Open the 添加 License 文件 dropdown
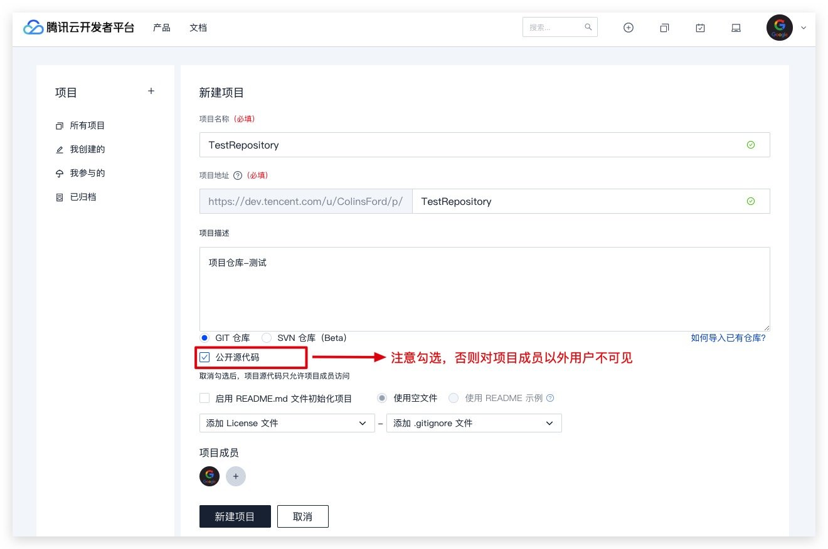This screenshot has width=828, height=549. pos(287,423)
